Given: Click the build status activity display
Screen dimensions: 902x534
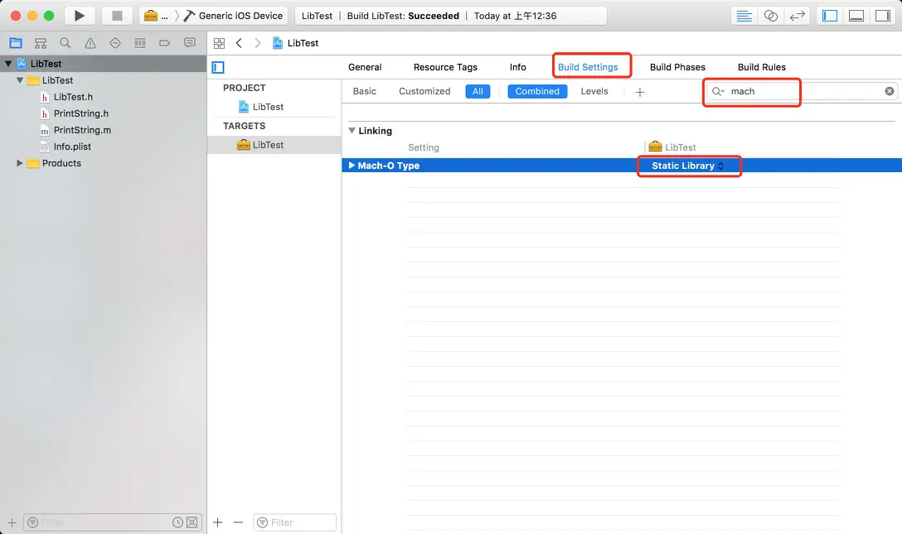Looking at the screenshot, I should [x=451, y=16].
